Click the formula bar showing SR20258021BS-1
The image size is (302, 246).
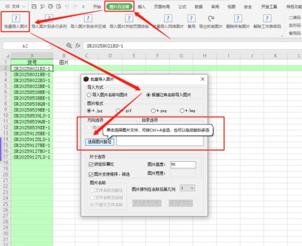click(192, 46)
